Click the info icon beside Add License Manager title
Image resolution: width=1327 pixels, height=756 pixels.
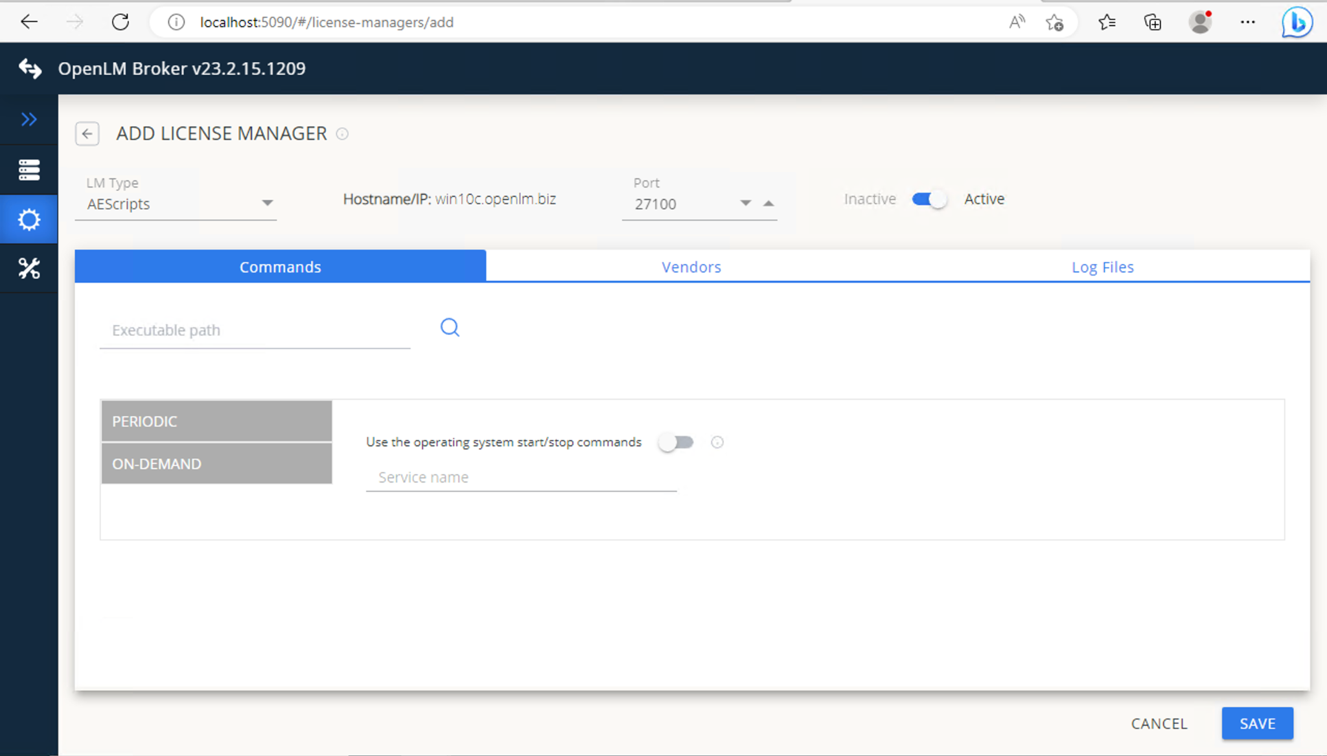342,133
